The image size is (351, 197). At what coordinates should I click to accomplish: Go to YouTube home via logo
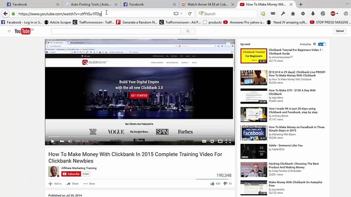tap(23, 31)
